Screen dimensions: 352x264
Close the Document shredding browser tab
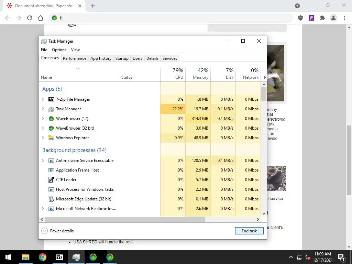tap(80, 6)
